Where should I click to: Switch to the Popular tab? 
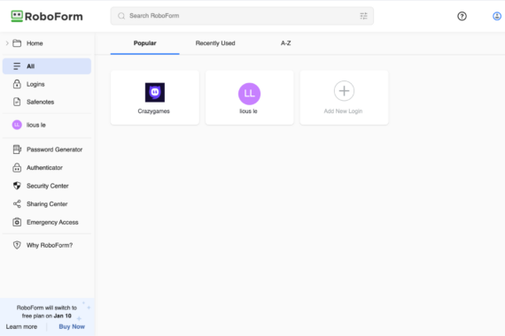pos(145,43)
